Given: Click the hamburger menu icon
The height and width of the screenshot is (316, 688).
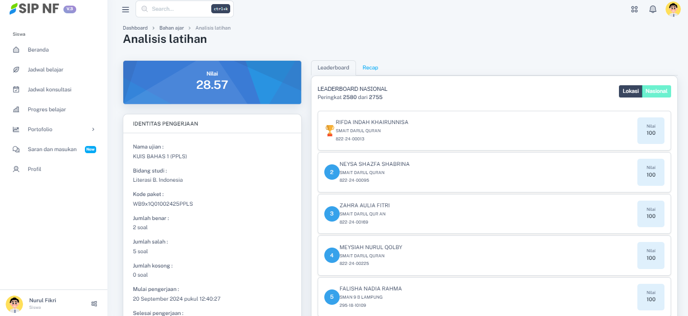Looking at the screenshot, I should [x=125, y=9].
